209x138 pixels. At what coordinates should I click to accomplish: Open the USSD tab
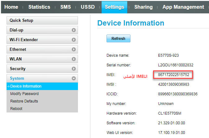click(88, 7)
